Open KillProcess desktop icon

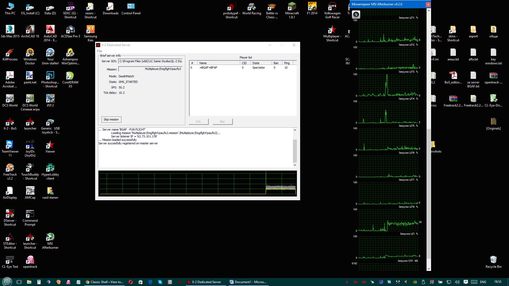click(x=10, y=55)
